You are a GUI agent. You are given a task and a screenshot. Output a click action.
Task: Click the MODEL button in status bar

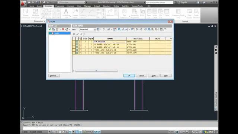171,132
